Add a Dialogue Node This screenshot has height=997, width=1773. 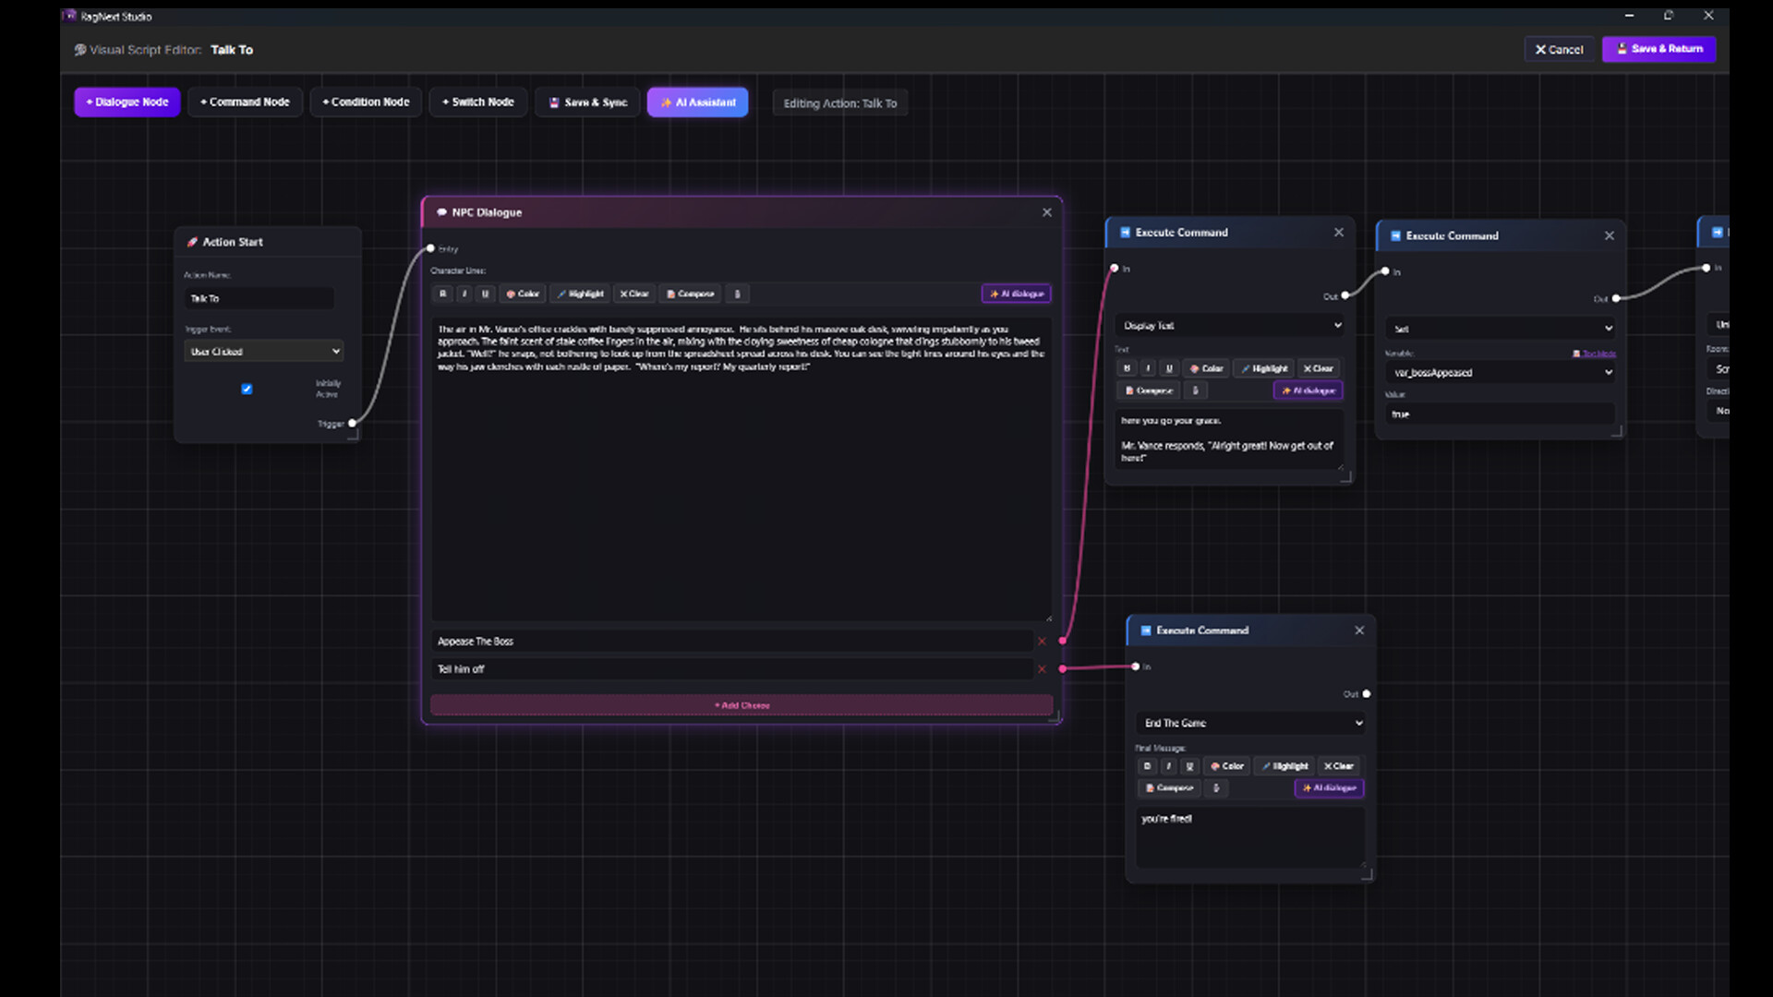(127, 102)
